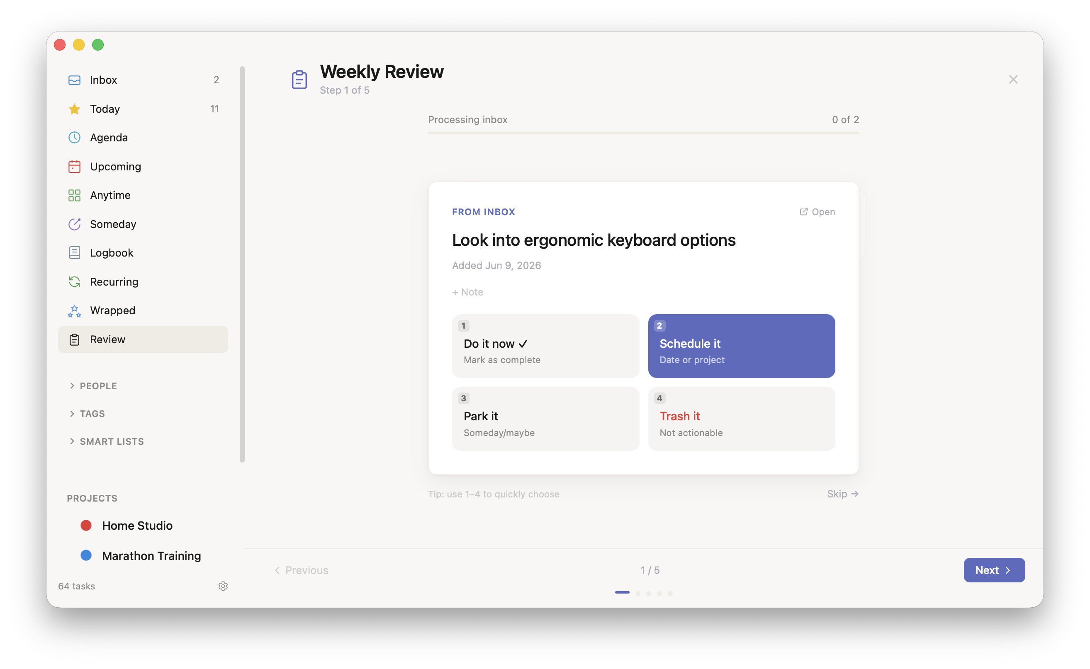The image size is (1090, 669).
Task: Open the Logbook
Action: [143, 253]
